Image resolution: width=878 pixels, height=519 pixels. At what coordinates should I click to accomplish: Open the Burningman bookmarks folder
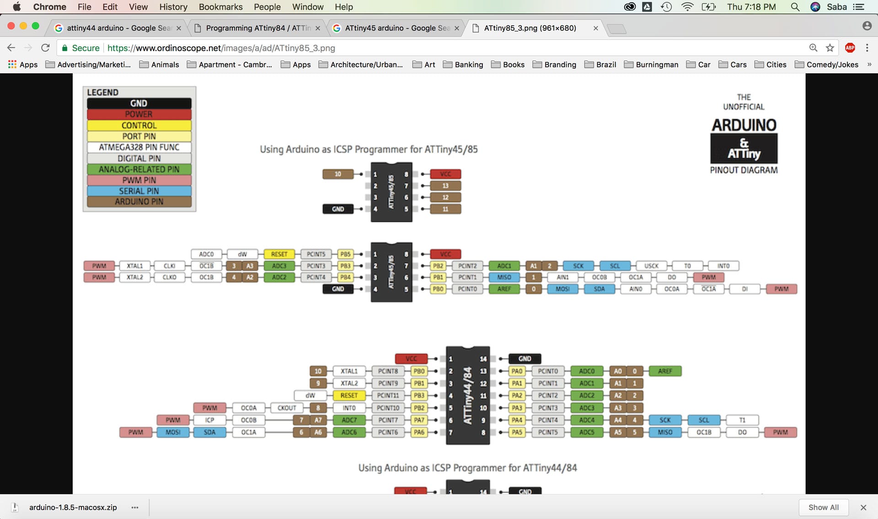651,64
